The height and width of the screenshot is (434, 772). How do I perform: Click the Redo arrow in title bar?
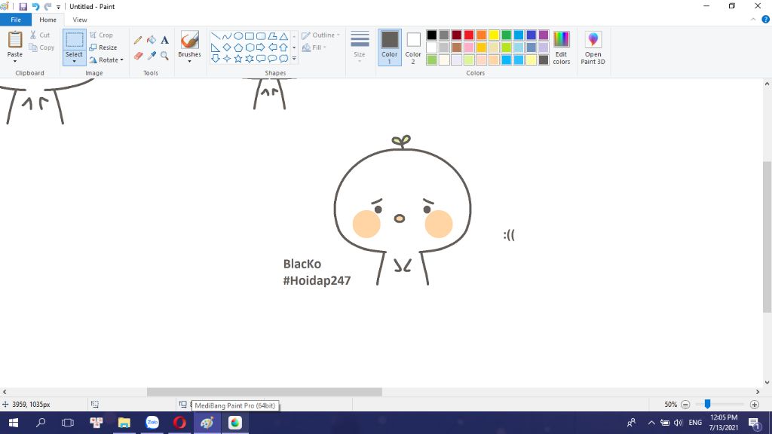47,7
